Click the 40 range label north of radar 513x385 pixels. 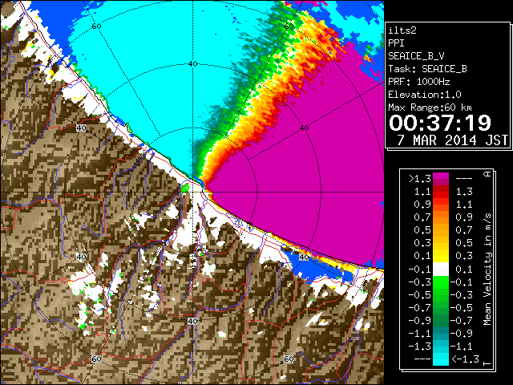[192, 64]
